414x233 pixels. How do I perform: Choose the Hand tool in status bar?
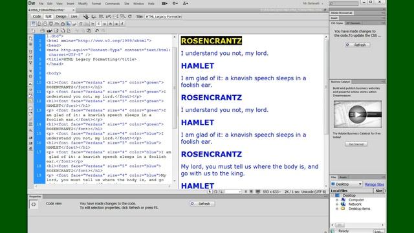215,192
